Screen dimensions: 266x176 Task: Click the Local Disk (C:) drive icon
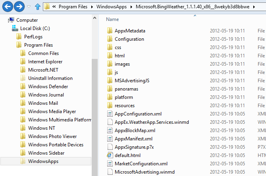click(15, 28)
